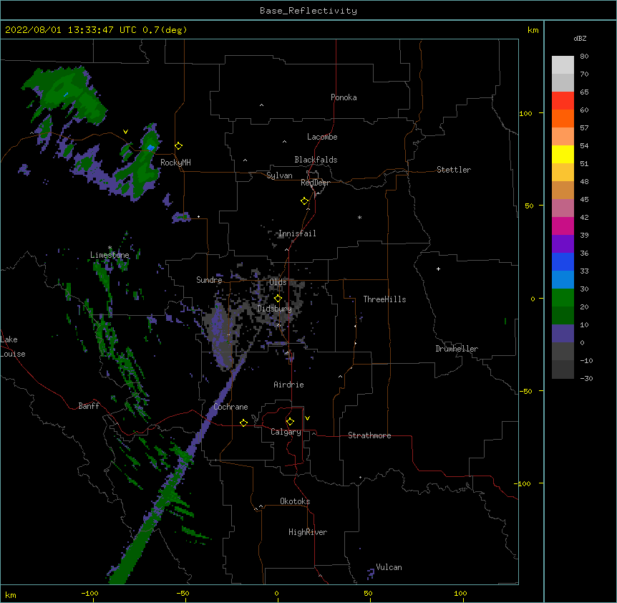617x603 pixels.
Task: Select the km unit label at bottom left
Action: (10, 594)
